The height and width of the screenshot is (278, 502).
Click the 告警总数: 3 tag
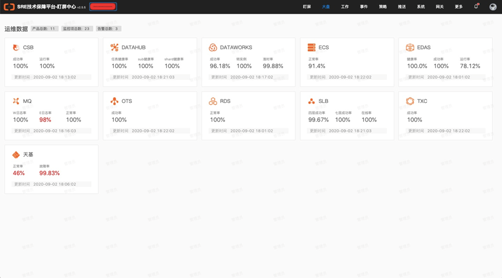[x=109, y=28]
